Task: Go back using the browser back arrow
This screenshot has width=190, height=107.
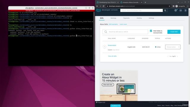Action: tap(97, 6)
